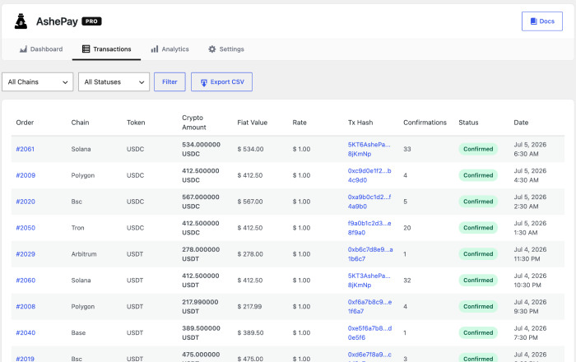
Task: Click the AshePay money bag logo
Action: [x=21, y=21]
